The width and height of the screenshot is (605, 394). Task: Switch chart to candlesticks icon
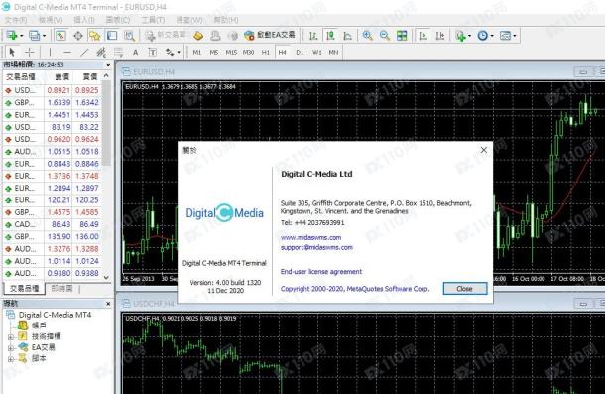pyautogui.click(x=330, y=36)
